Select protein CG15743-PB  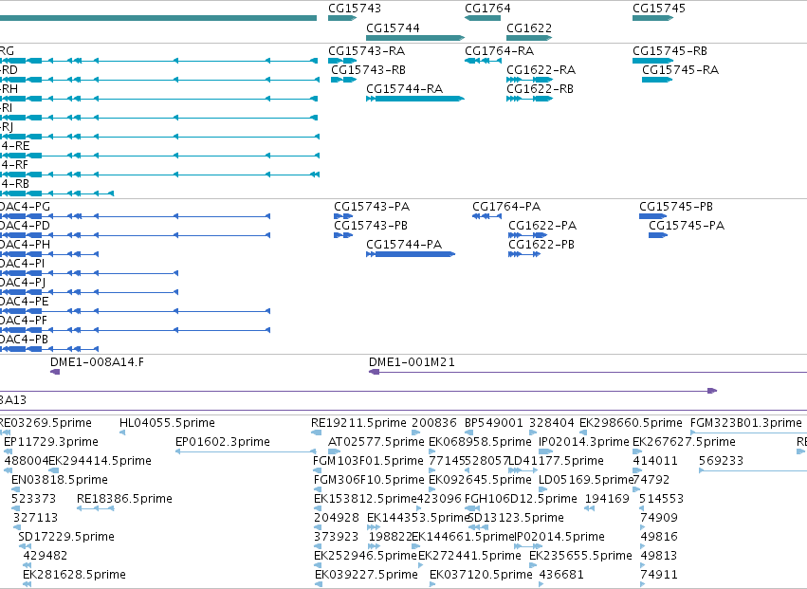371,226
